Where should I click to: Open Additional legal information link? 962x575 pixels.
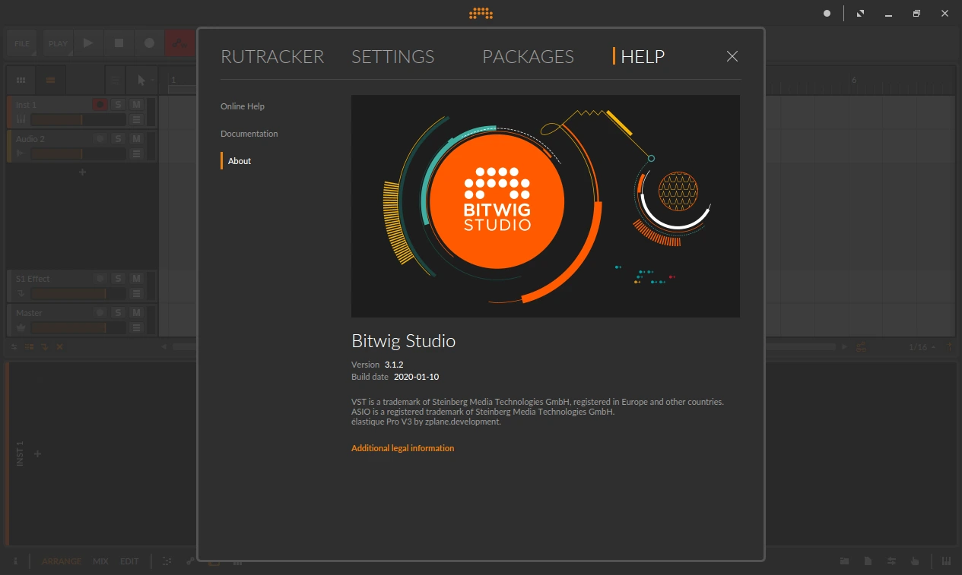coord(402,448)
